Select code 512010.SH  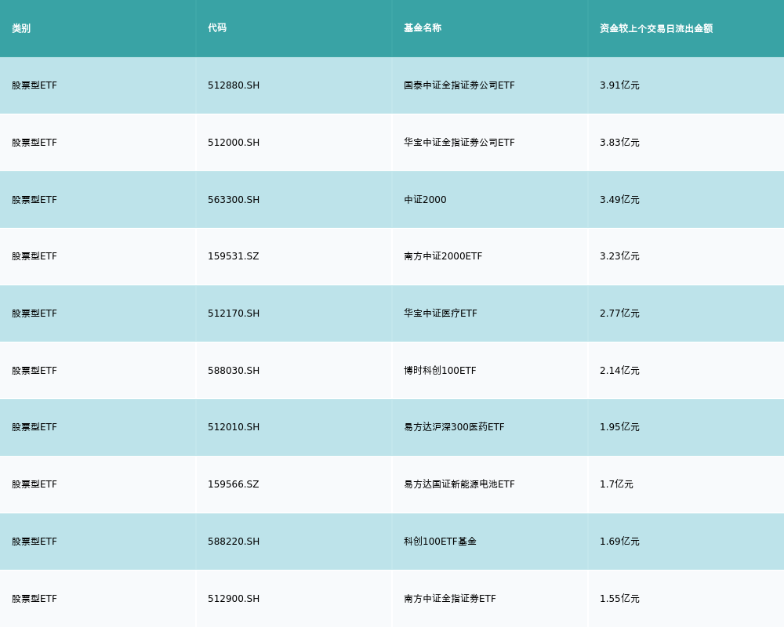(234, 427)
